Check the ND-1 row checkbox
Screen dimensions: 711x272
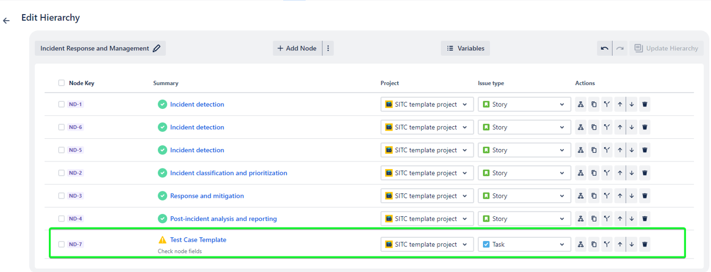[61, 105]
